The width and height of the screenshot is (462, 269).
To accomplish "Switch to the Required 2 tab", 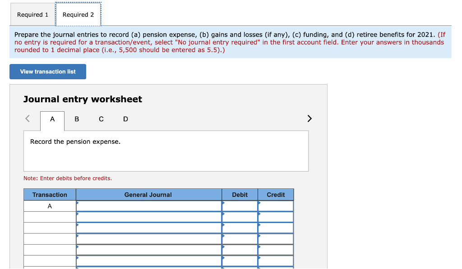I will (78, 14).
